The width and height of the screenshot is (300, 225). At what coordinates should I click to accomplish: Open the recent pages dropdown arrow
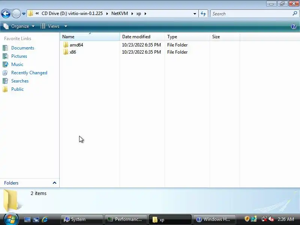[x=24, y=14]
